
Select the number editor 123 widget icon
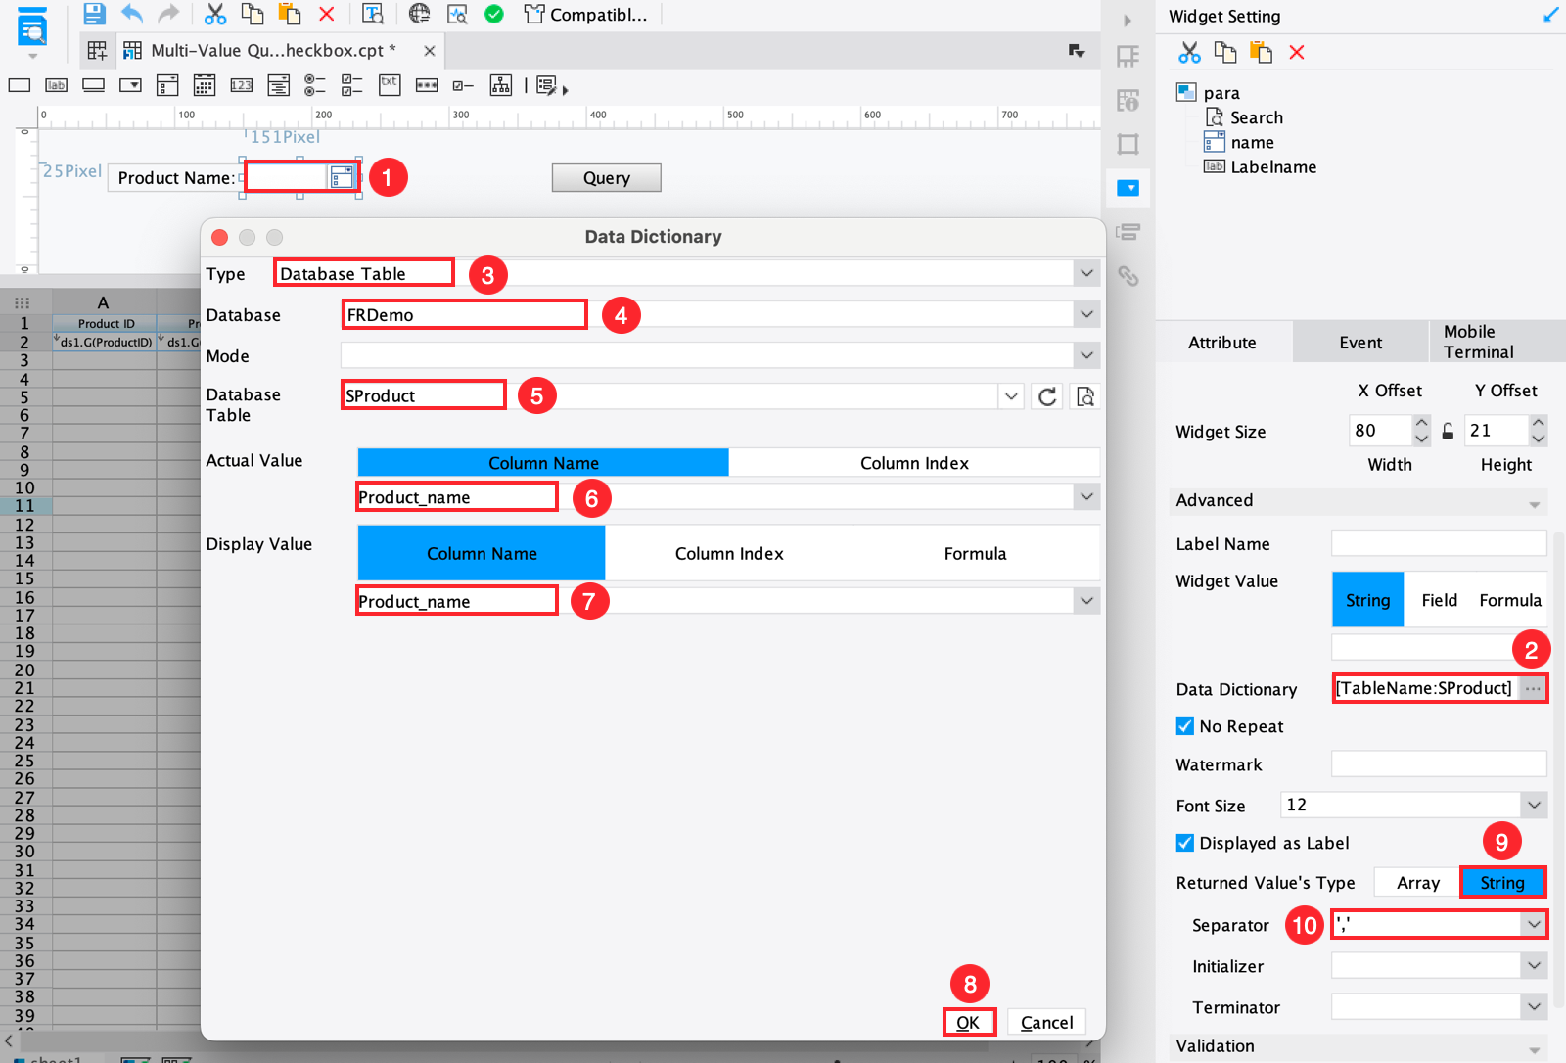coord(241,85)
